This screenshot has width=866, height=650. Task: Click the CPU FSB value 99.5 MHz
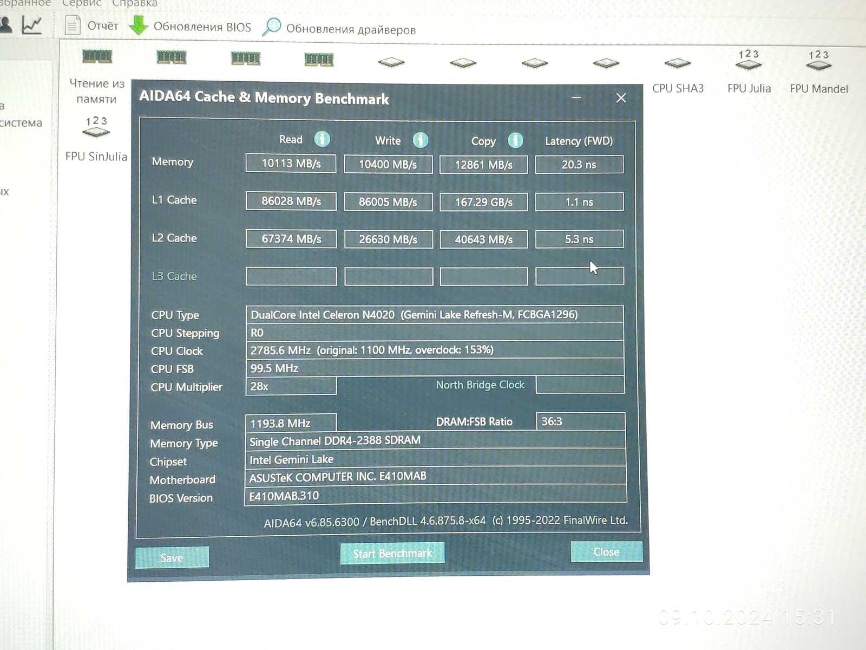tap(435, 368)
